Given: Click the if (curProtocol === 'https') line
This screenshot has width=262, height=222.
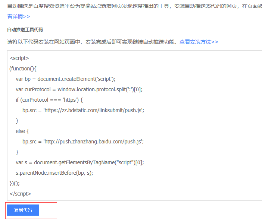Looking at the screenshot, I should point(49,100).
